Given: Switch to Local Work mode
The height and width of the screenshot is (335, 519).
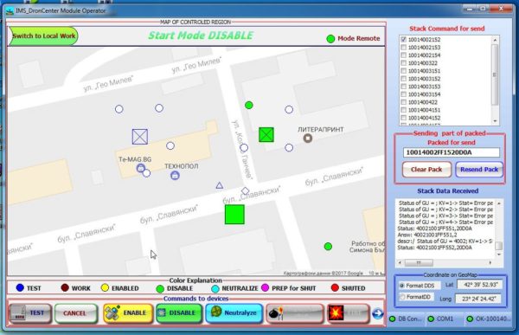Looking at the screenshot, I should tap(43, 35).
